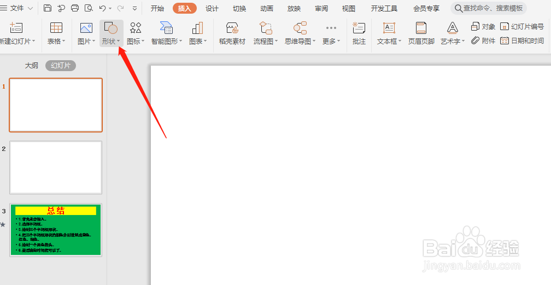Viewport: 551px width, 285px height.
Task: Open Print Preview icon
Action: [89, 8]
